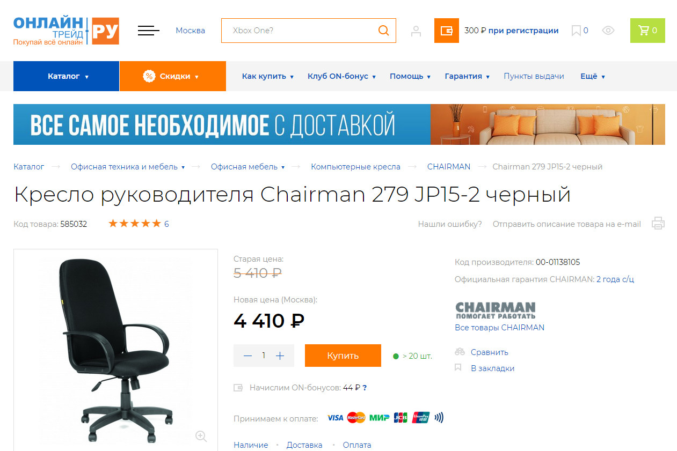Open the Гарантия menu
The width and height of the screenshot is (677, 451).
click(x=467, y=76)
